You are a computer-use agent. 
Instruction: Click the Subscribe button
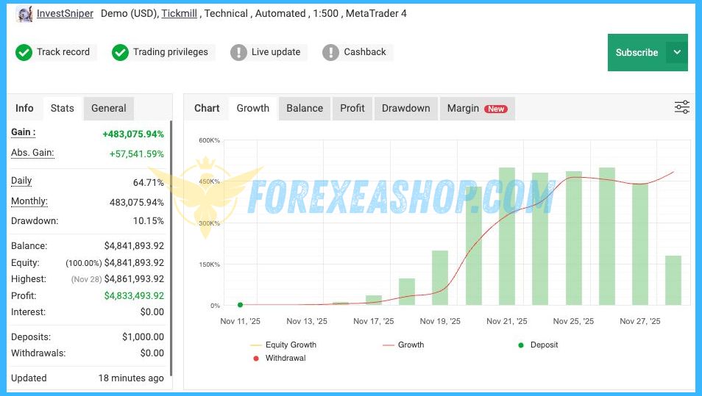click(637, 52)
